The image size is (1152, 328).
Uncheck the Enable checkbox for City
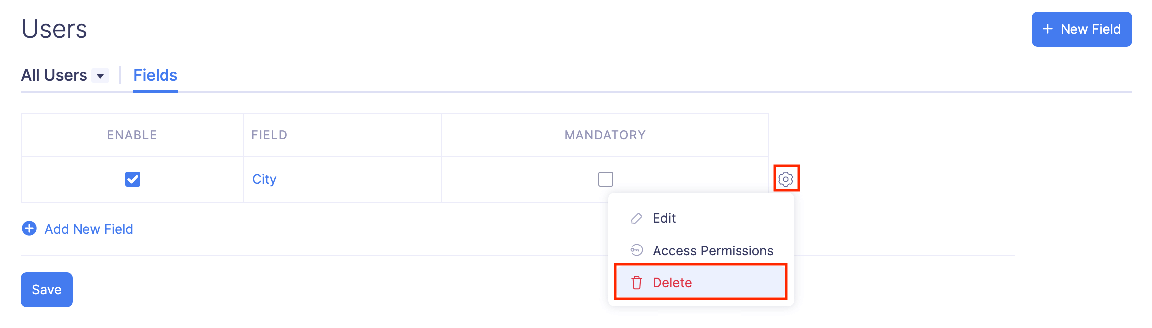click(x=133, y=179)
